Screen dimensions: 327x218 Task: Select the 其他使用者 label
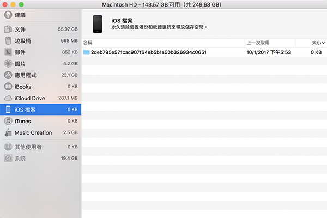tap(28, 147)
